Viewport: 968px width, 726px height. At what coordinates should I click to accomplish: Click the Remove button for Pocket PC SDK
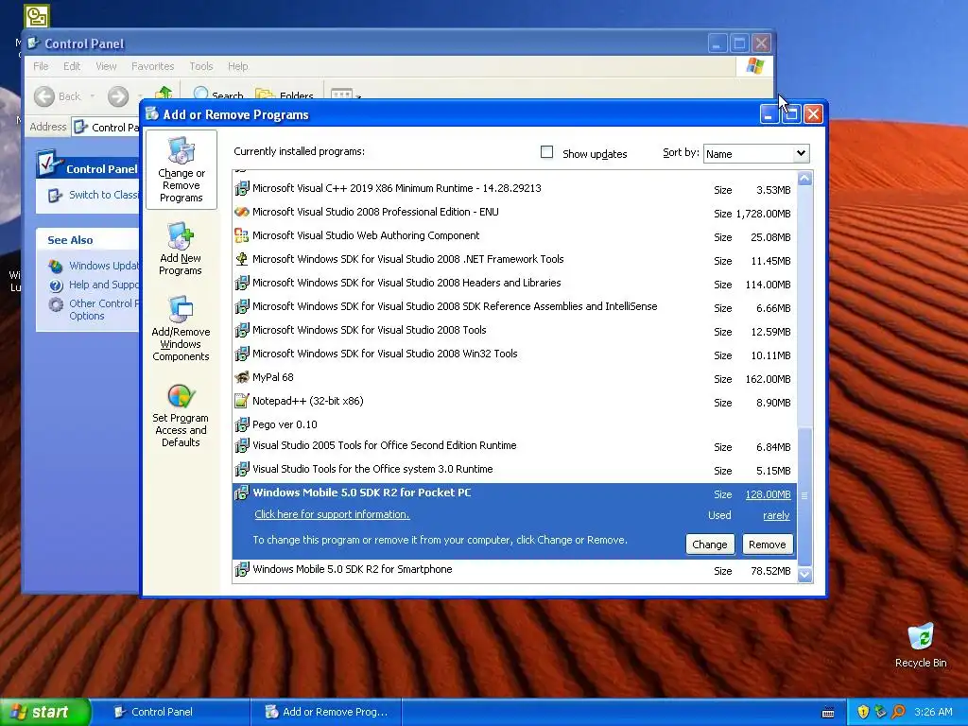[x=767, y=544]
